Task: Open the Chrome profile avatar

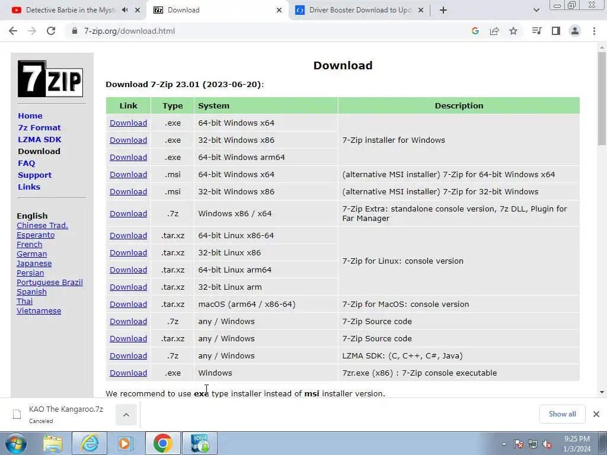Action: (x=575, y=31)
